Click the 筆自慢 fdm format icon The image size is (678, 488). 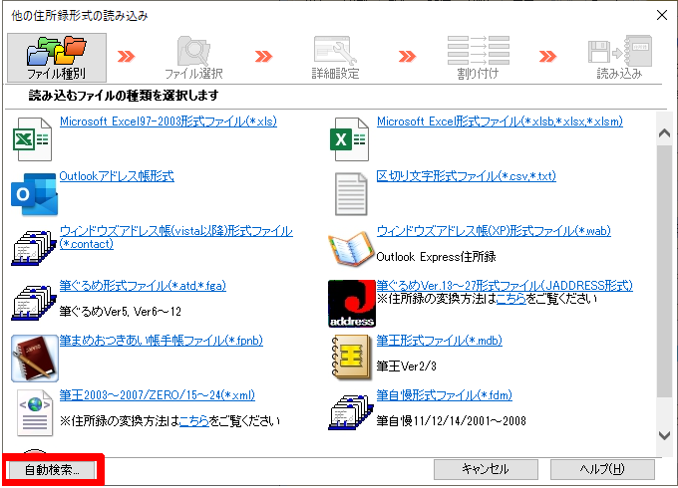(x=351, y=412)
